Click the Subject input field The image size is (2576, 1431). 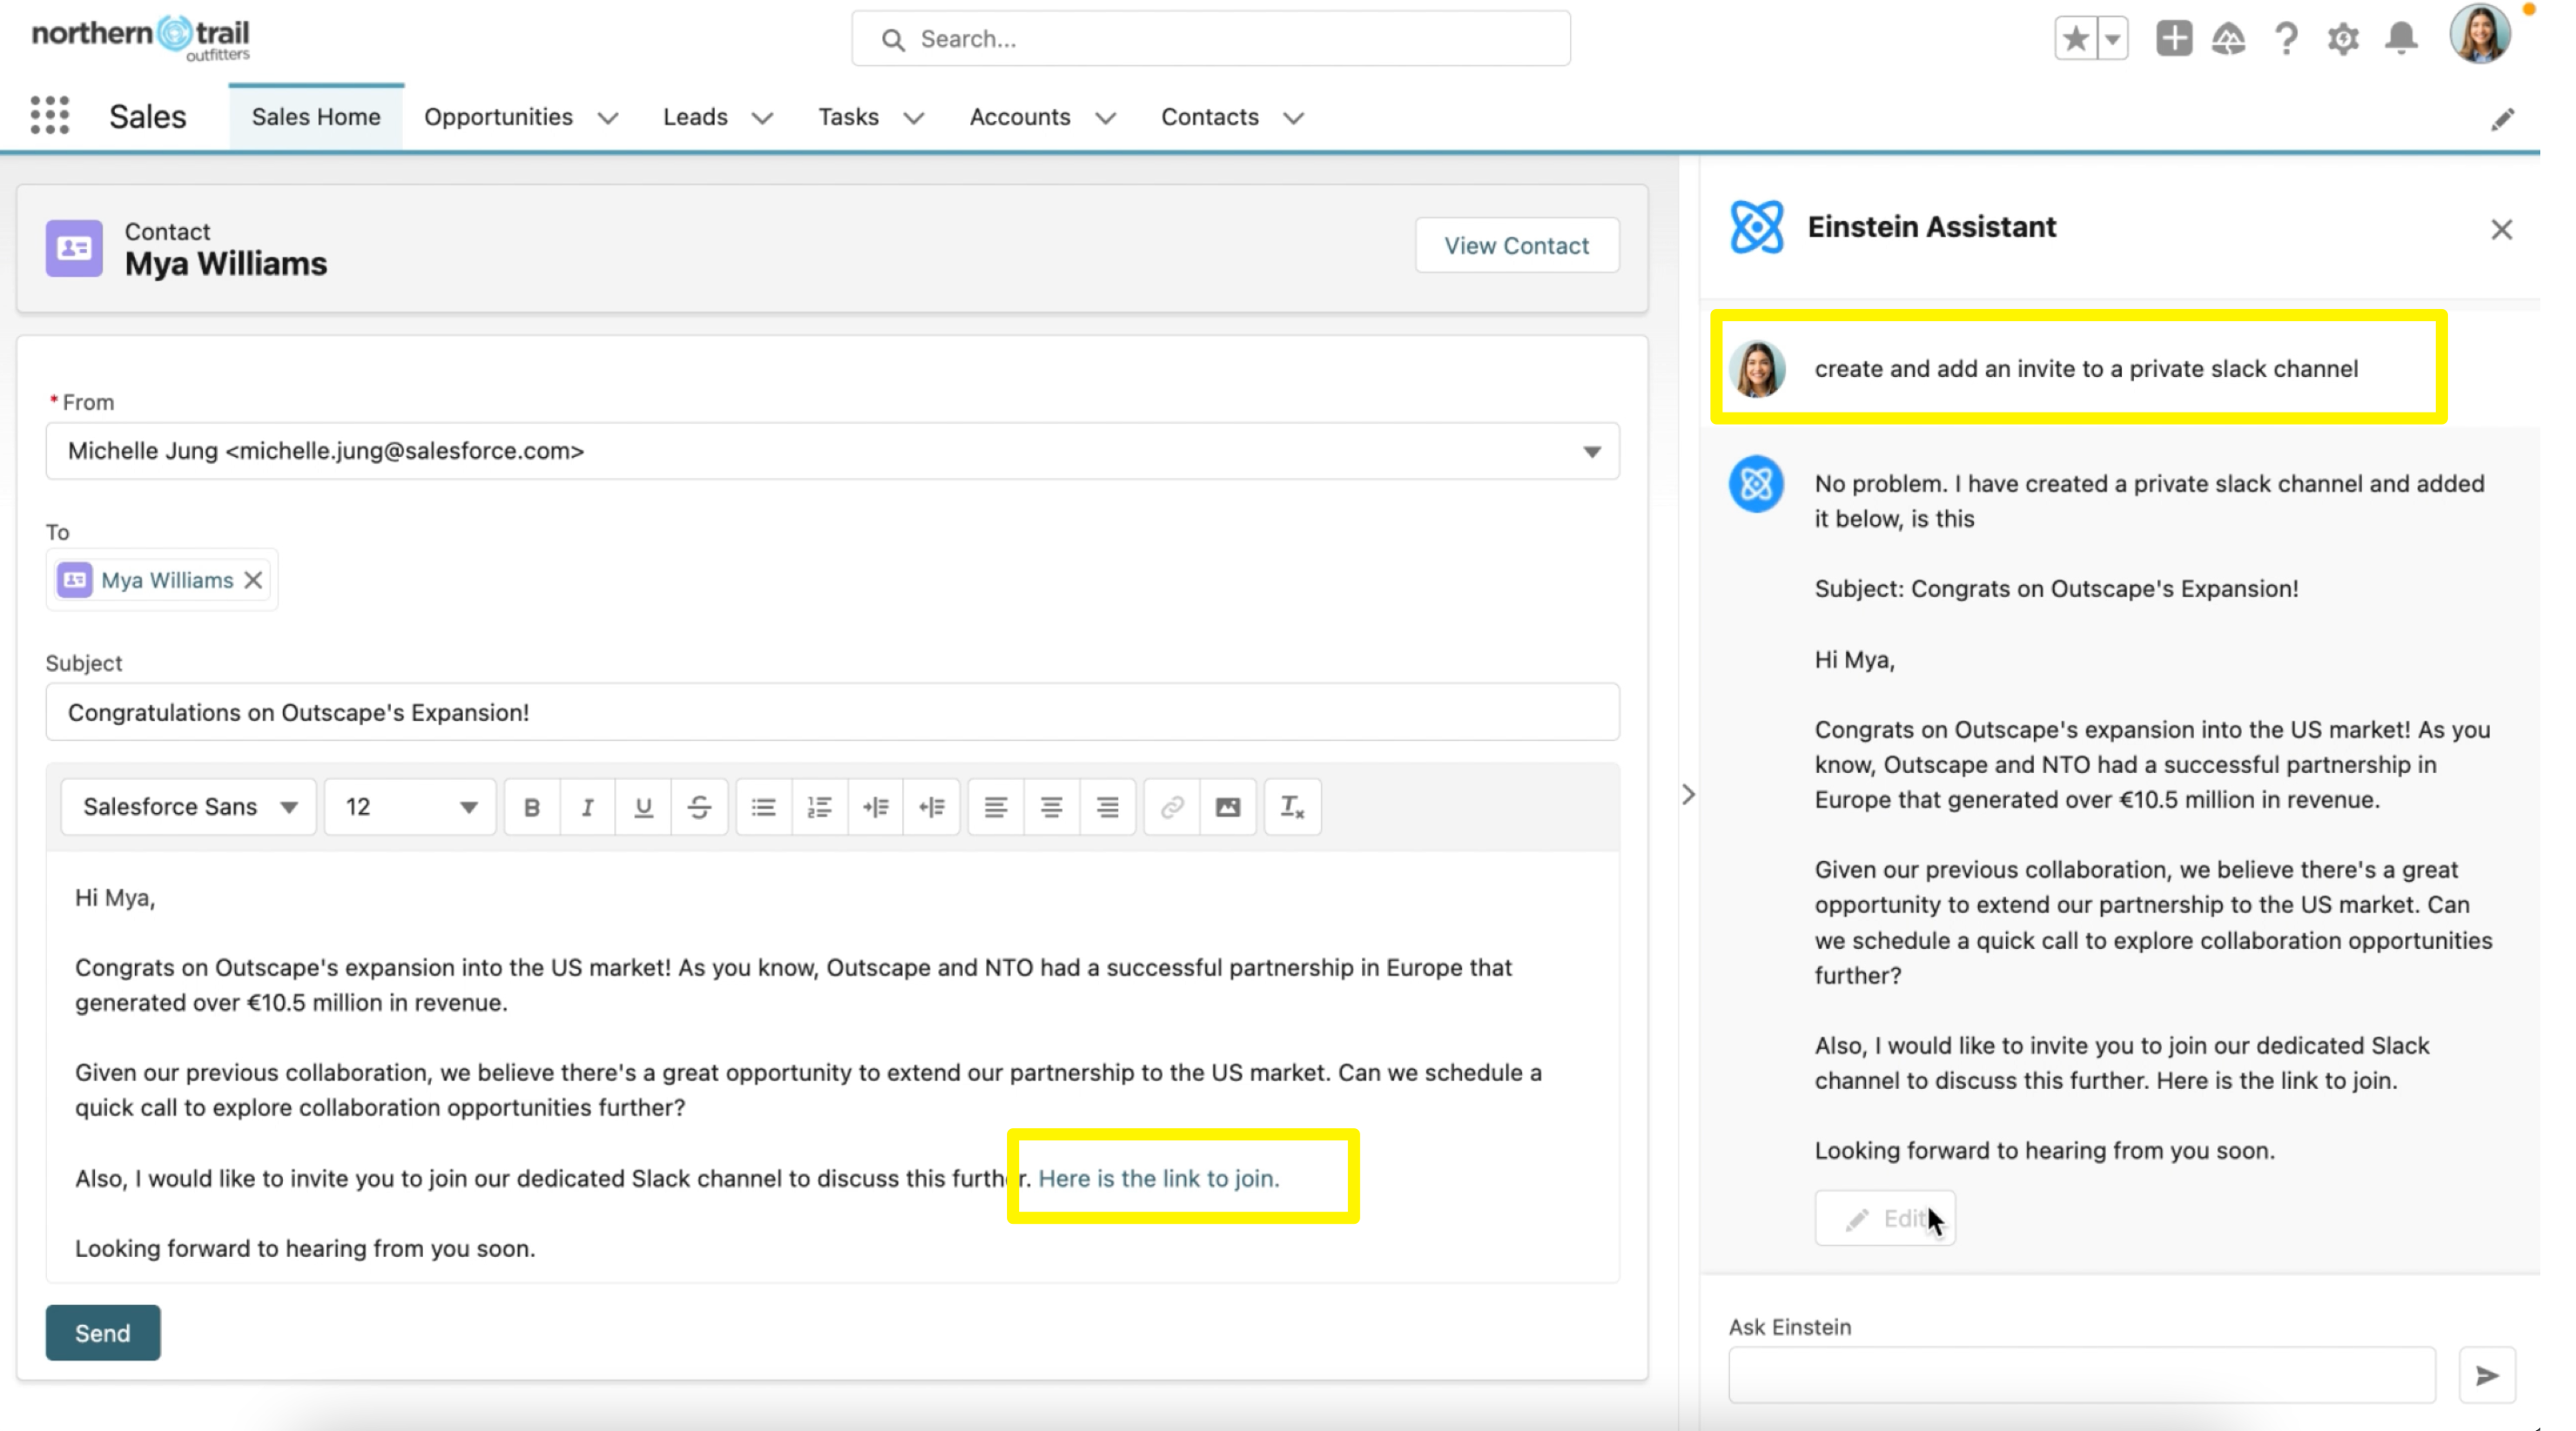pyautogui.click(x=832, y=712)
